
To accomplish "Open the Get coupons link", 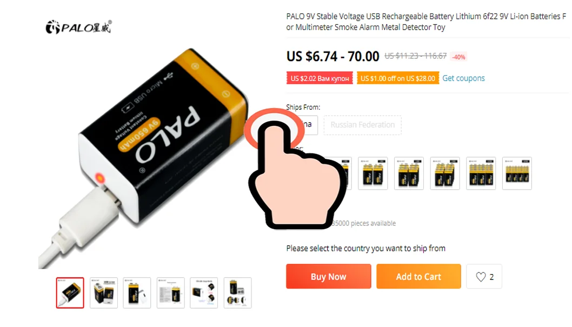I will (463, 78).
